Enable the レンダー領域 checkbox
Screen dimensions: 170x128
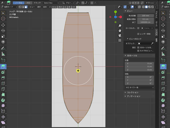click(138, 34)
